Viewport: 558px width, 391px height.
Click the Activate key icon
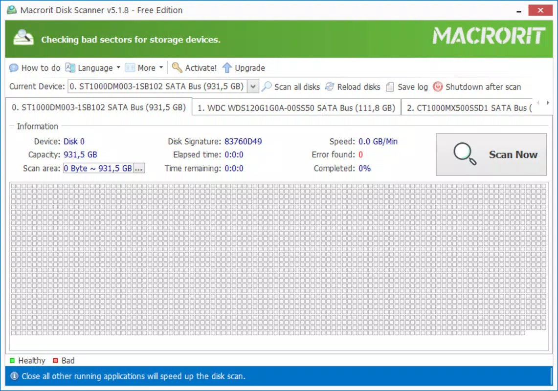pos(177,67)
